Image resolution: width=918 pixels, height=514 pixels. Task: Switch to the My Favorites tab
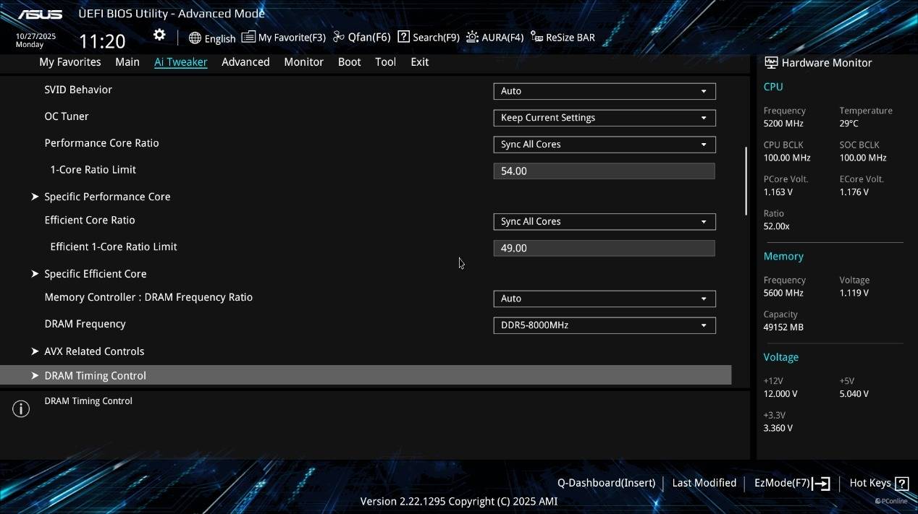(x=70, y=62)
